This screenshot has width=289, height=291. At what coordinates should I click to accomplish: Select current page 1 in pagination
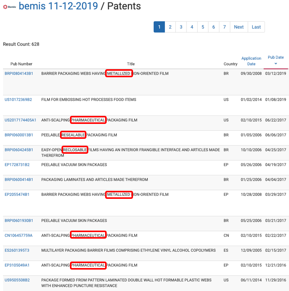[x=159, y=27]
